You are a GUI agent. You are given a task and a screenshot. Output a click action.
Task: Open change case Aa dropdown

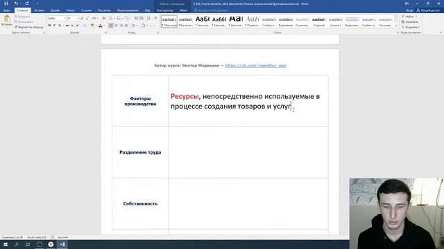pos(94,19)
